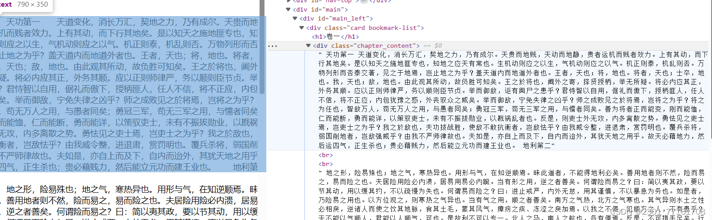
Task: Open the ellipsis actions beside chapter_content row
Action: (273, 46)
